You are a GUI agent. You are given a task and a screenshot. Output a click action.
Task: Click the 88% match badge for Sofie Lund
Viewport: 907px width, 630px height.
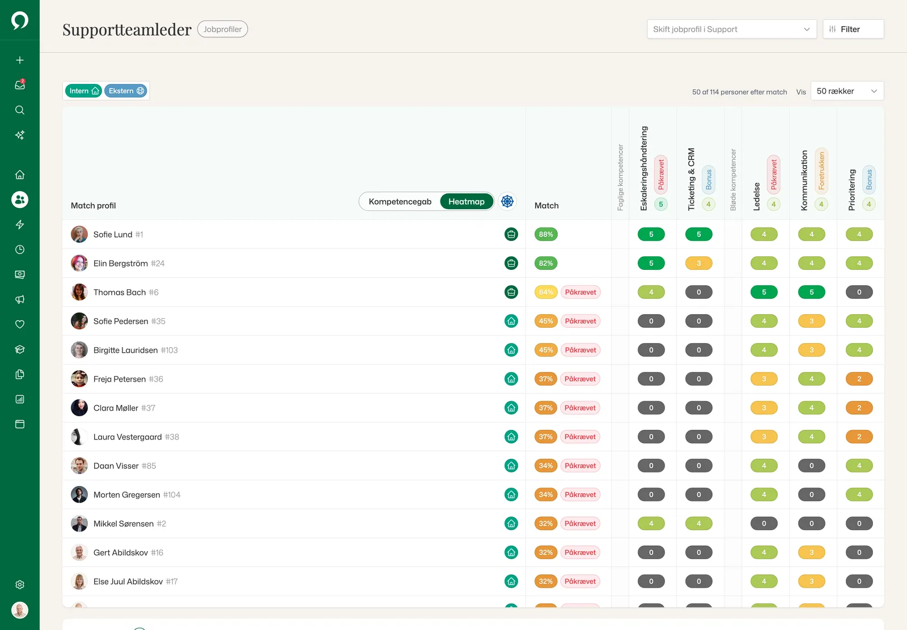[x=546, y=234]
